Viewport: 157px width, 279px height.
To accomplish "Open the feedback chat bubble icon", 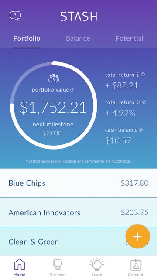I will 15,16.
